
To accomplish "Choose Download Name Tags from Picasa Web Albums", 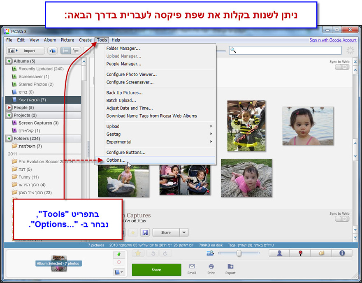I will [155, 116].
